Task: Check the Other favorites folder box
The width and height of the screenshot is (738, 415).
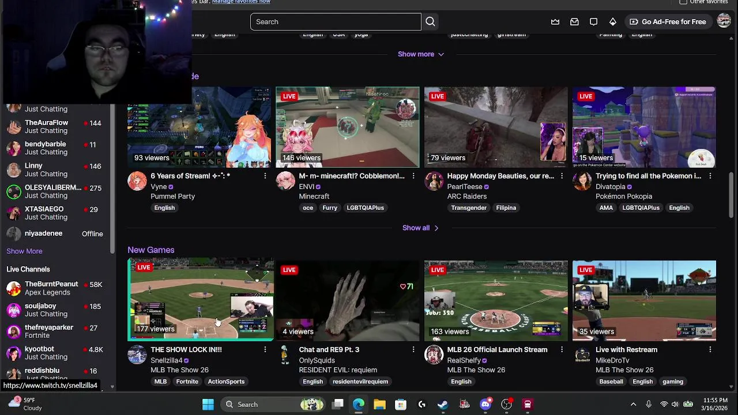Action: point(684,2)
